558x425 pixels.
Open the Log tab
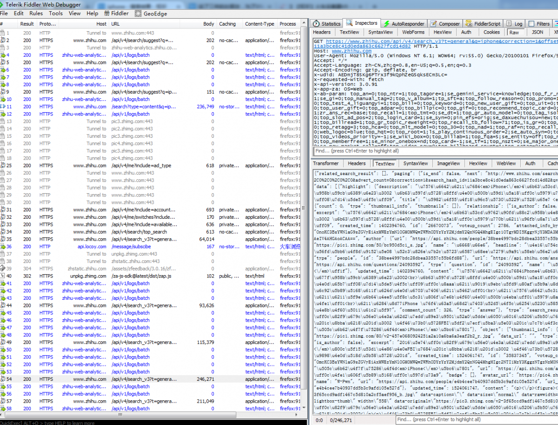click(515, 23)
